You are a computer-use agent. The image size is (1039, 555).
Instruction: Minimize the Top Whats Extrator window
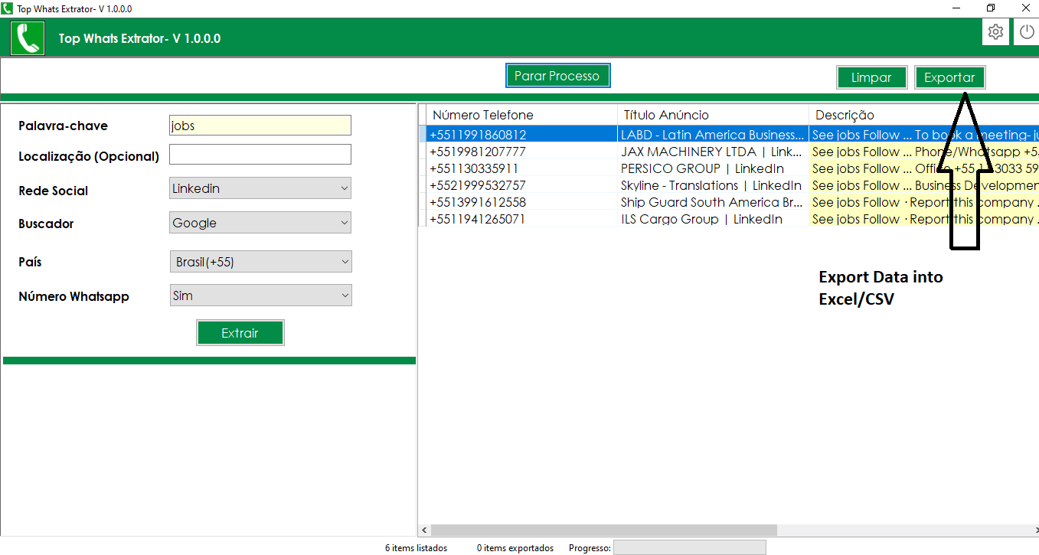[956, 8]
